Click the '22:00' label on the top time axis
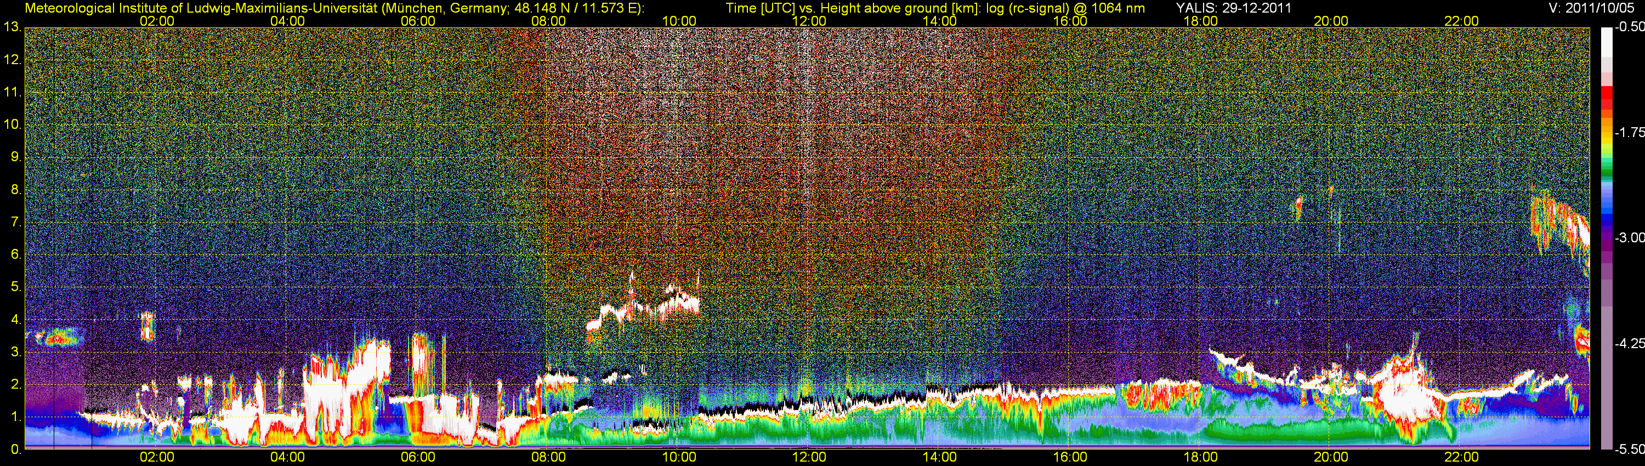The width and height of the screenshot is (1645, 466). pyautogui.click(x=1462, y=21)
